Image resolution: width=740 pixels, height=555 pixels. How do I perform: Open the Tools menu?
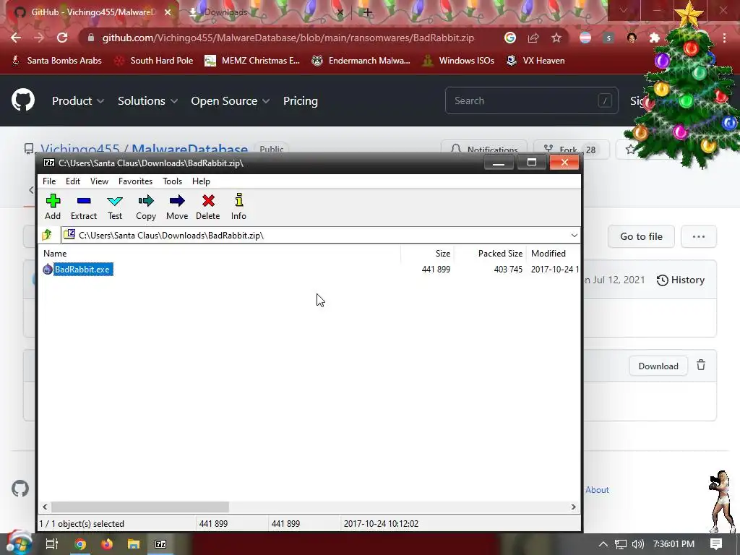point(172,181)
